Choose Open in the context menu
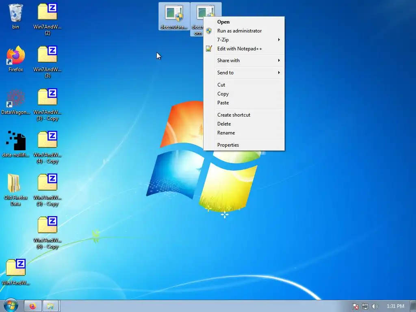Screen dimensions: 416x312 (x=244, y=22)
